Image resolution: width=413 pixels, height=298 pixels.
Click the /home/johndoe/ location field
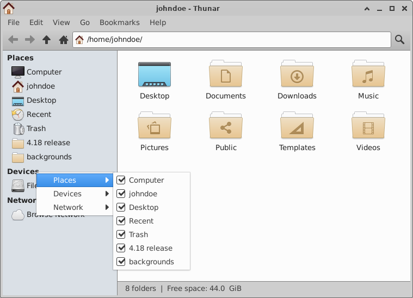click(232, 40)
